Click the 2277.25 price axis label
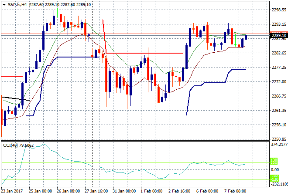The image size is (288, 196). (x=279, y=68)
